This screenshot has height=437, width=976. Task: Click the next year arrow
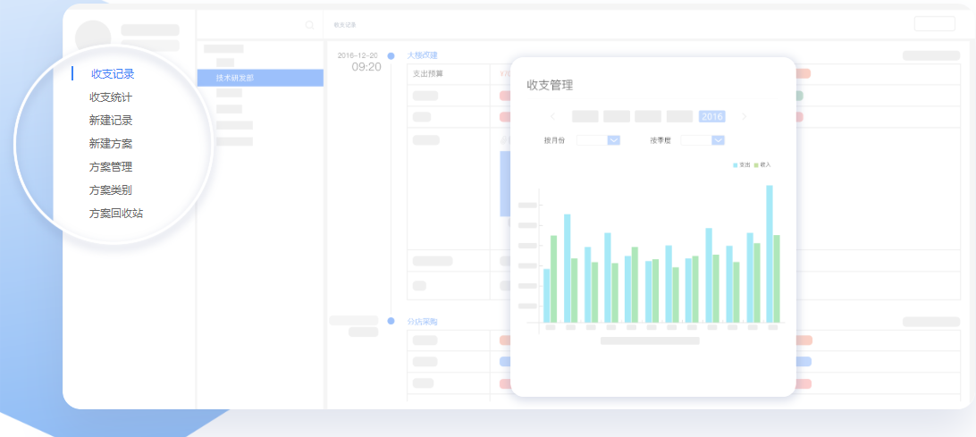click(x=744, y=116)
